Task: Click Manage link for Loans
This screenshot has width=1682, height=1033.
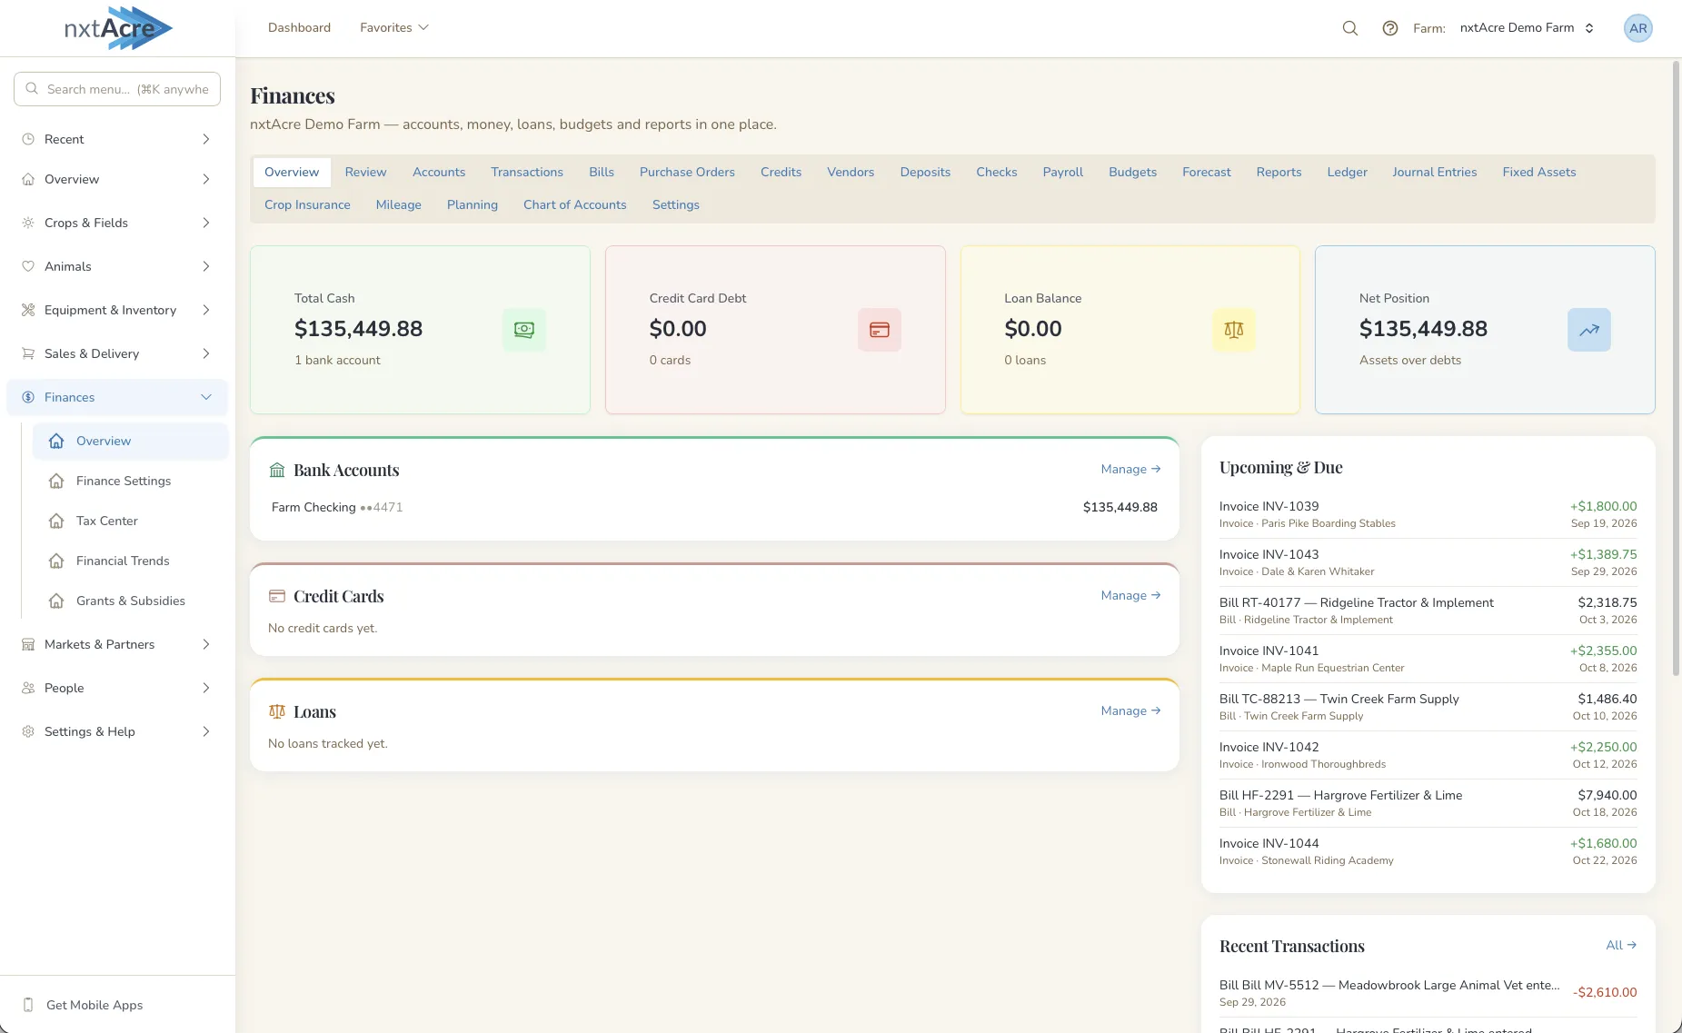Action: (1130, 710)
